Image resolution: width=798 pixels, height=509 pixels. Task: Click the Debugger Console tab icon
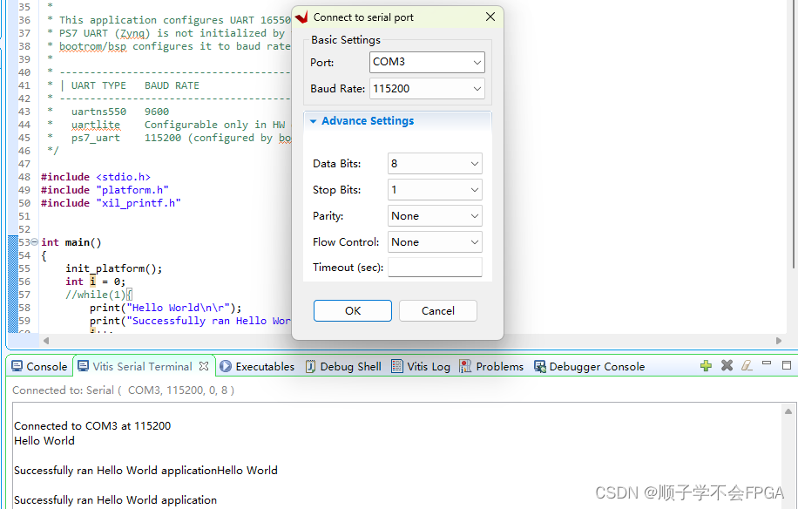[x=539, y=366]
